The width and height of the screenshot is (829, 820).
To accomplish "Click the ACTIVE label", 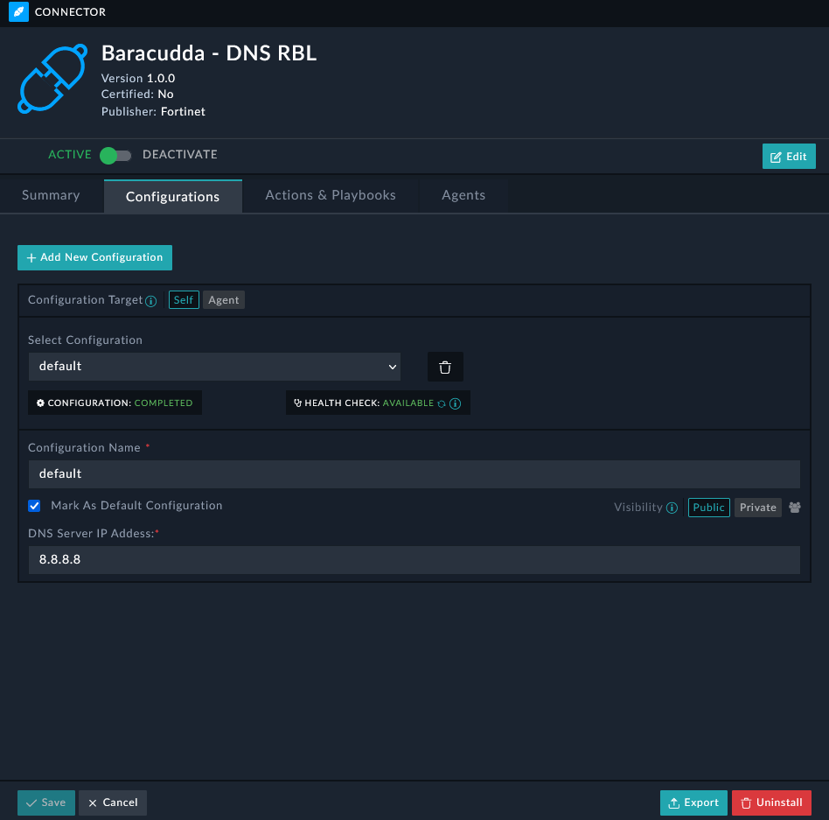I will 70,155.
